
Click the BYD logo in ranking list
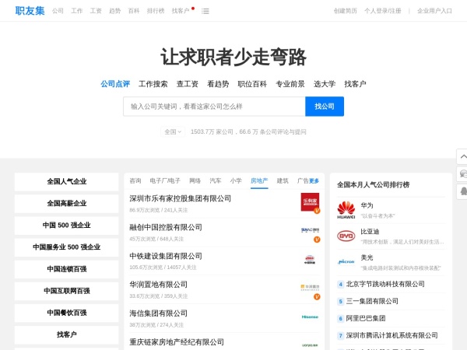[x=346, y=235]
